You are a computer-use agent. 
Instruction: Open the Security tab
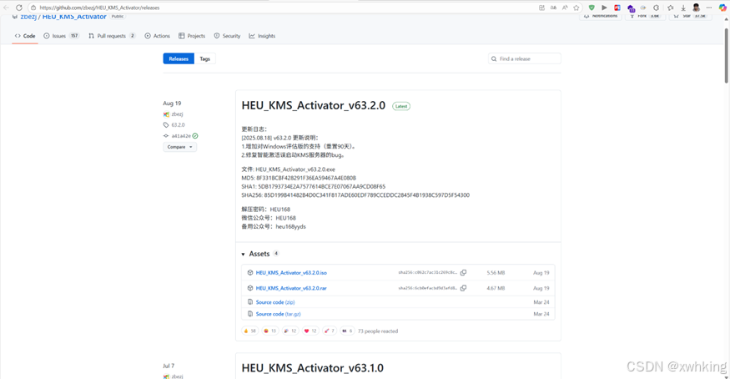tap(227, 36)
